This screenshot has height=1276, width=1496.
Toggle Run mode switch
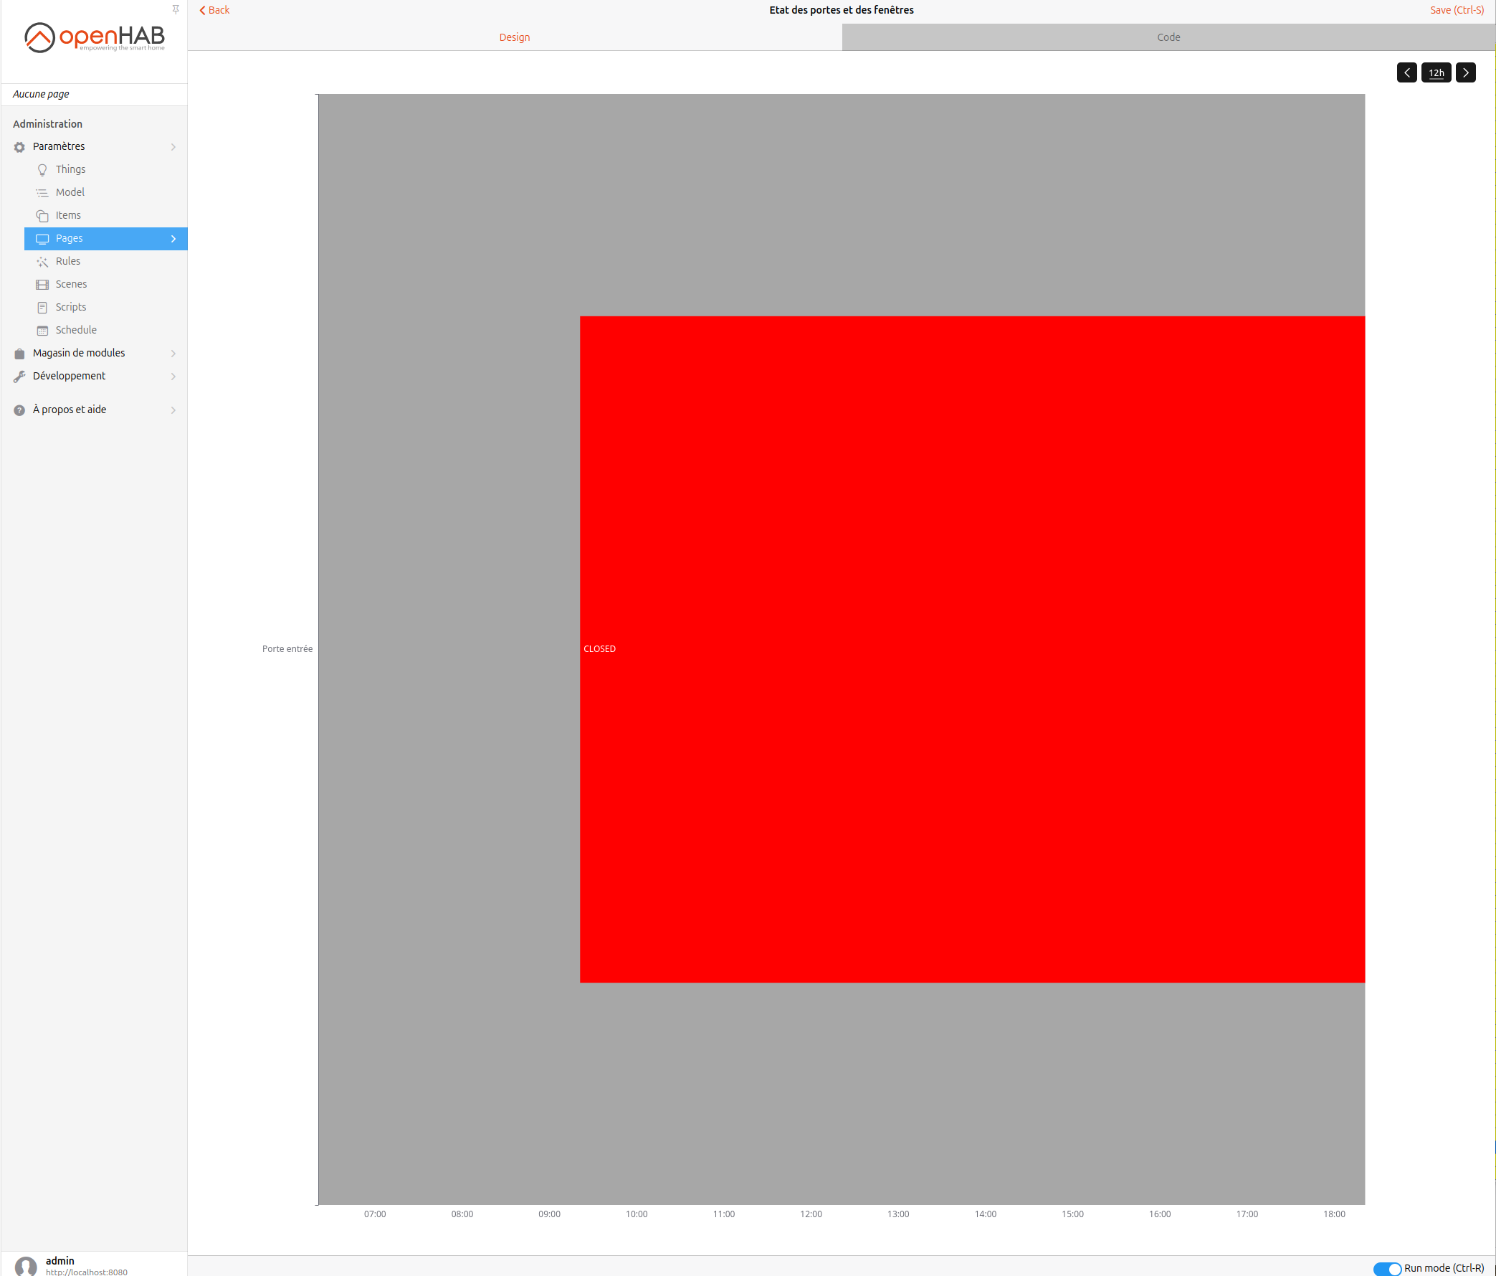1386,1269
